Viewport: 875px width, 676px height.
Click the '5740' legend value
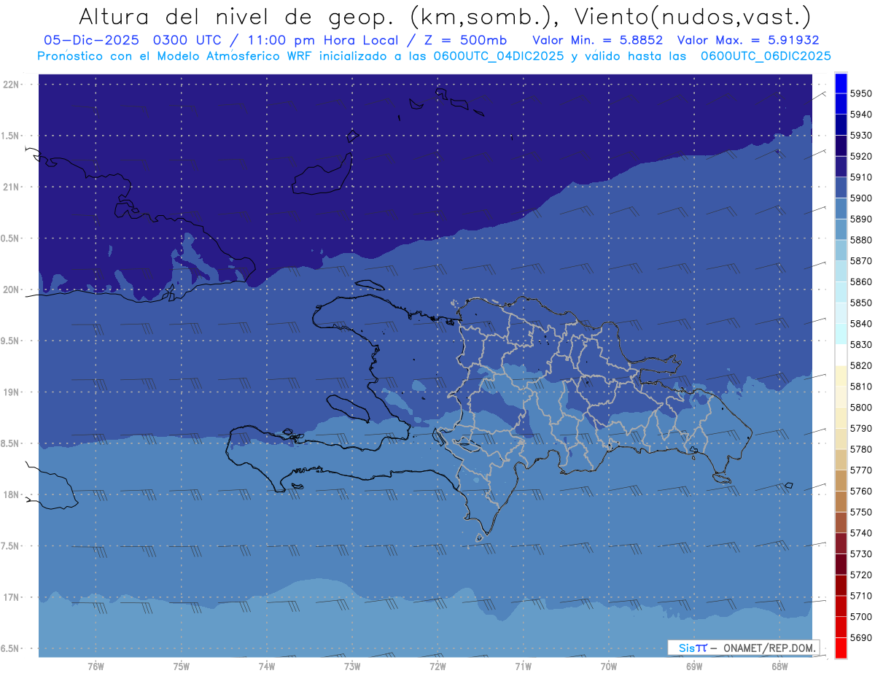click(x=861, y=533)
